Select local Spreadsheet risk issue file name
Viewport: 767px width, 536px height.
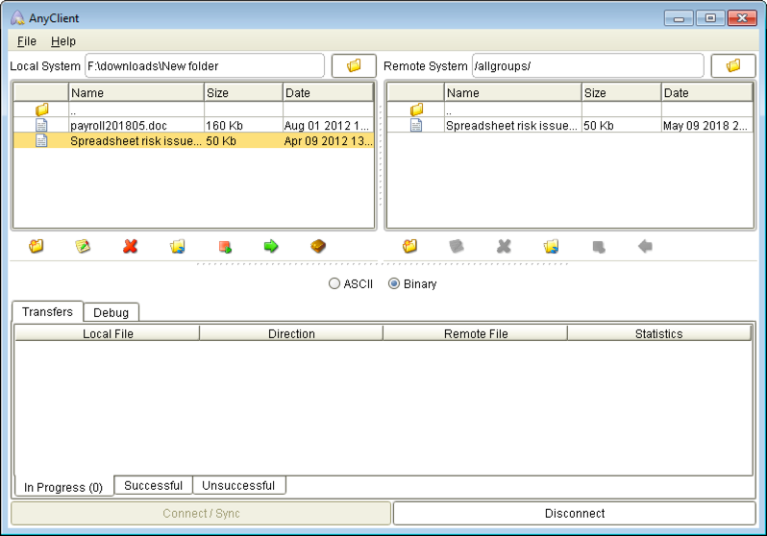pos(136,141)
